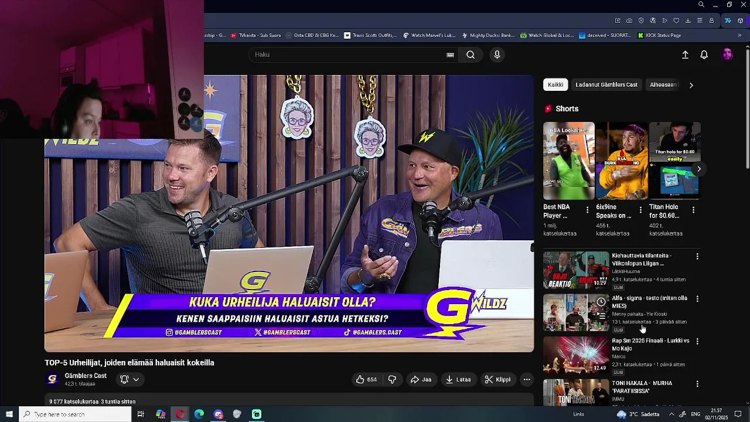Open the Windows notification center icon
Viewport: 750px width, 422px height.
coord(738,414)
